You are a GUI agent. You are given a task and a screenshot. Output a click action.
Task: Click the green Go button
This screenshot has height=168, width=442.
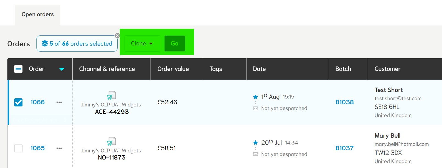click(175, 44)
